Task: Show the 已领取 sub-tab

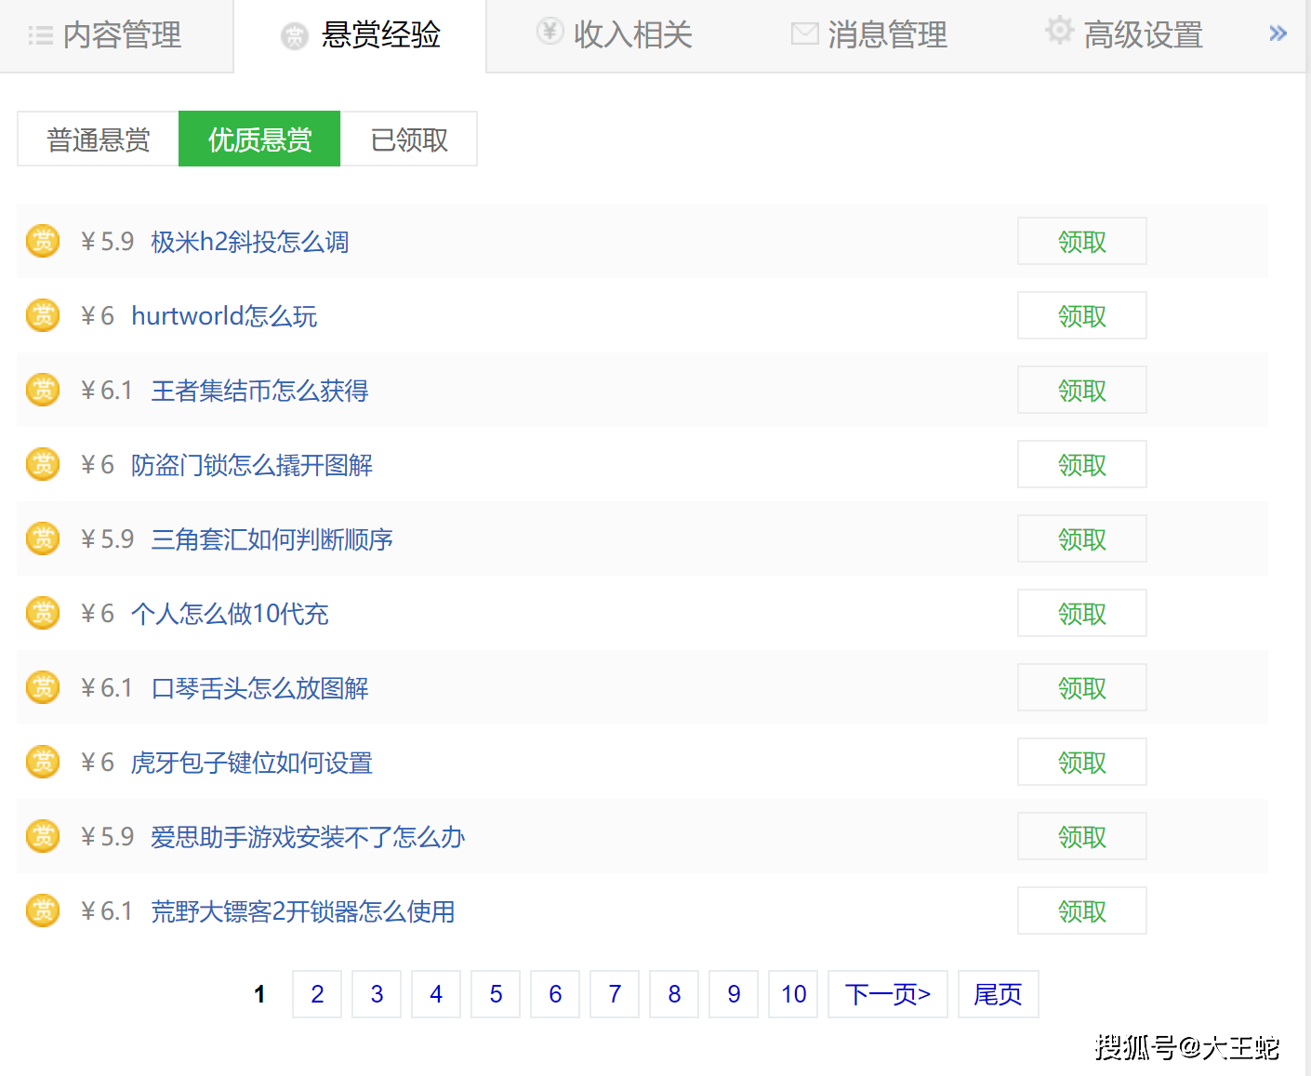Action: point(409,139)
